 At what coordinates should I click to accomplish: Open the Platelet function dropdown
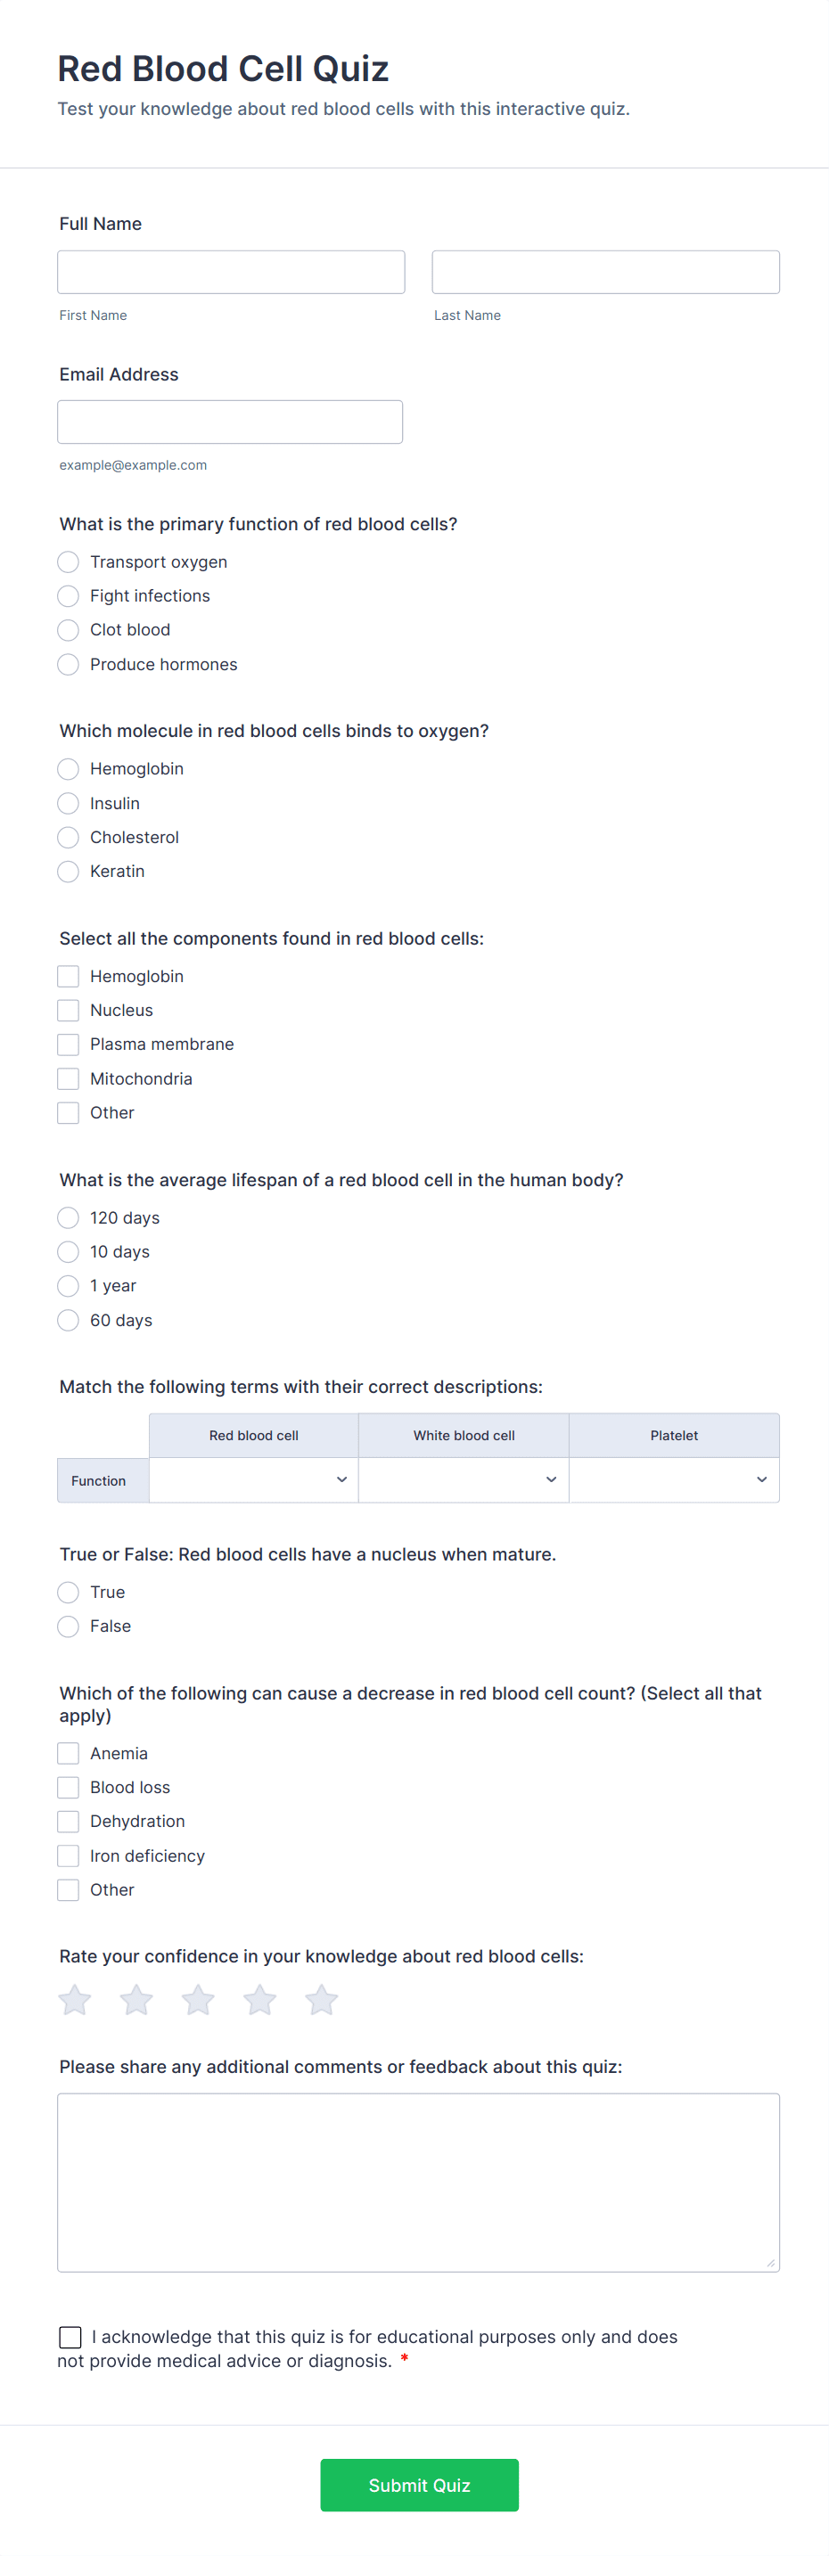click(x=674, y=1479)
